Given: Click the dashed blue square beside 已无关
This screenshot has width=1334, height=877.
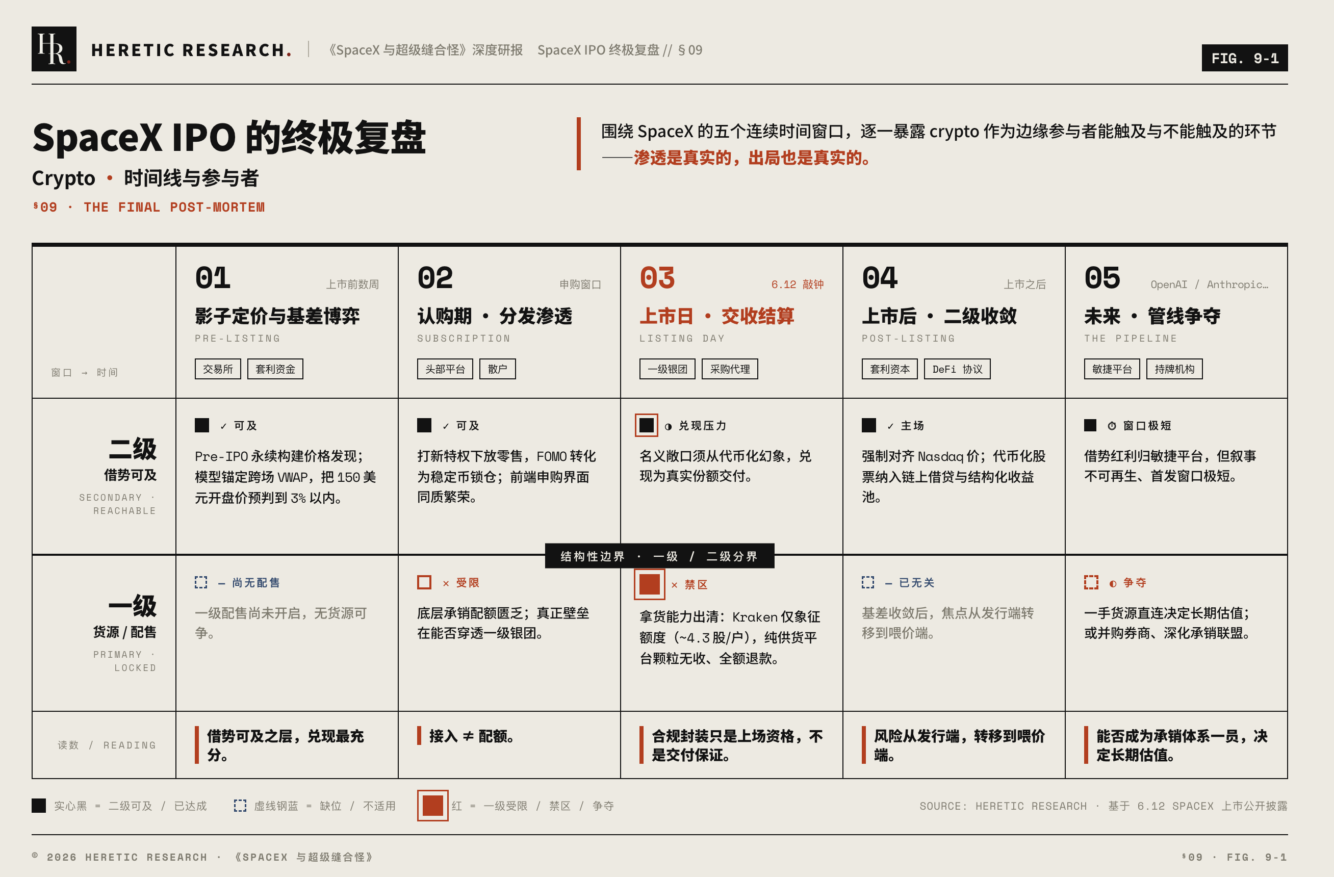Looking at the screenshot, I should click(x=867, y=583).
